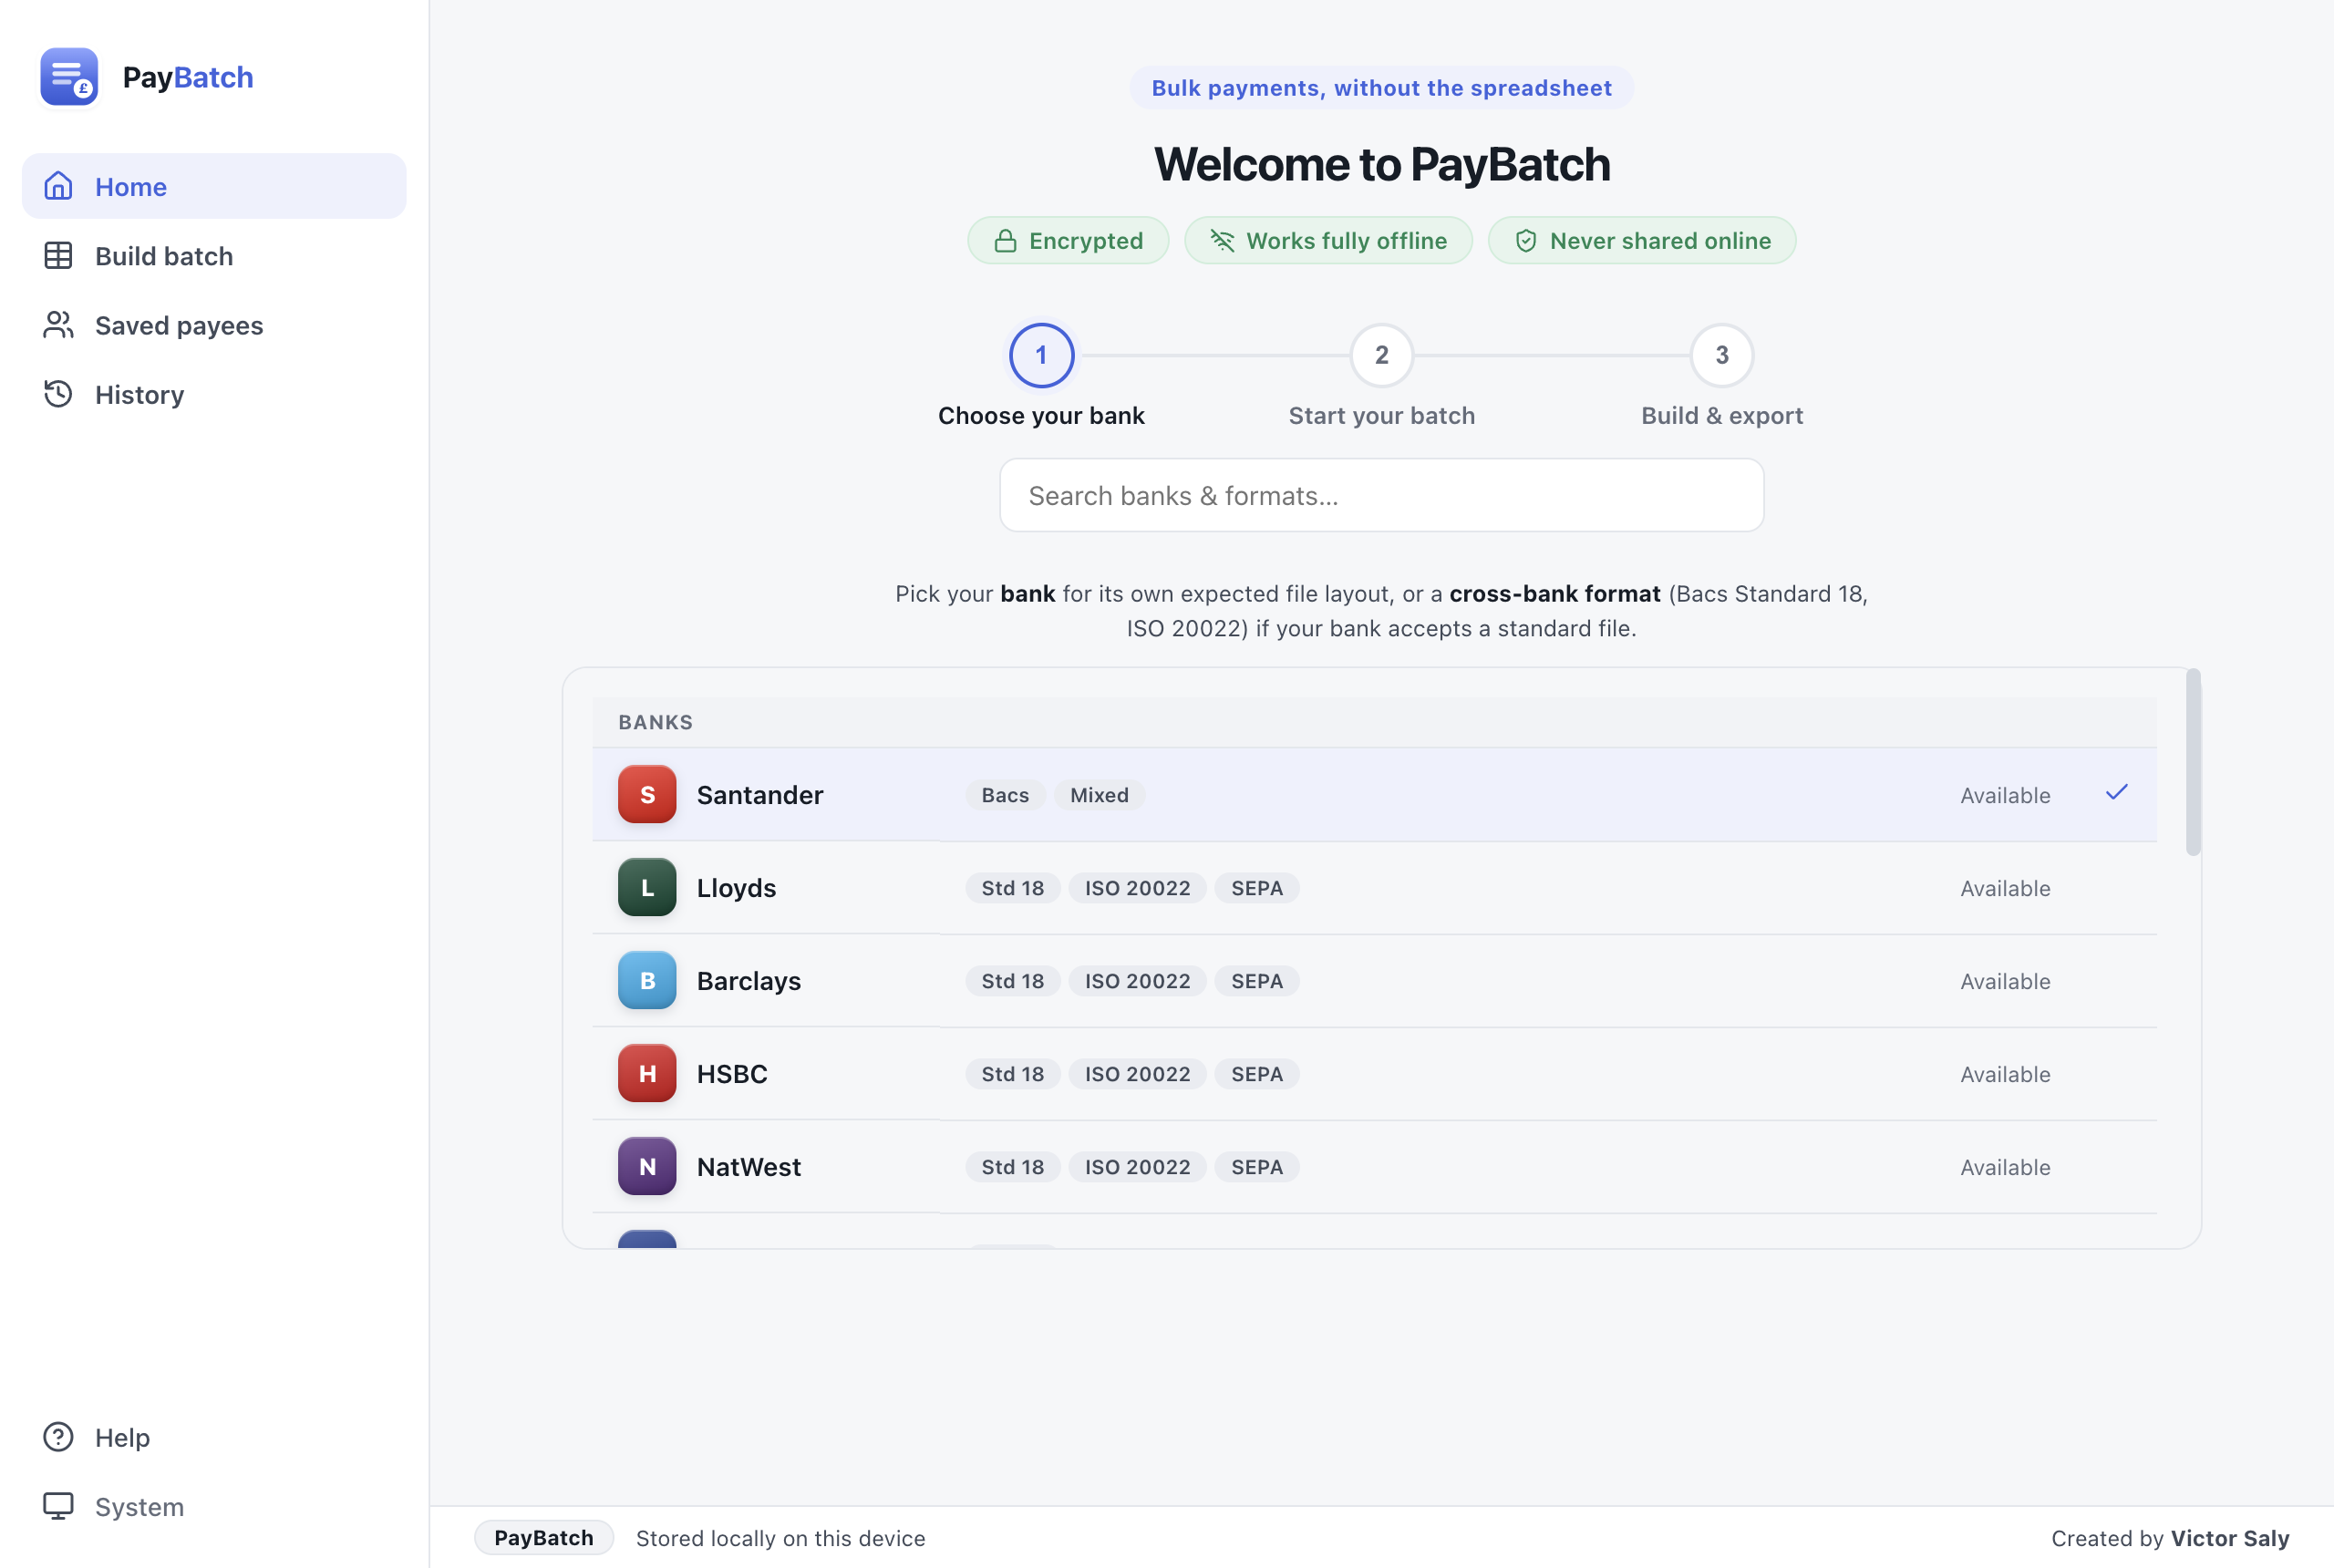
Task: Click the Never shared online badge
Action: click(1642, 241)
